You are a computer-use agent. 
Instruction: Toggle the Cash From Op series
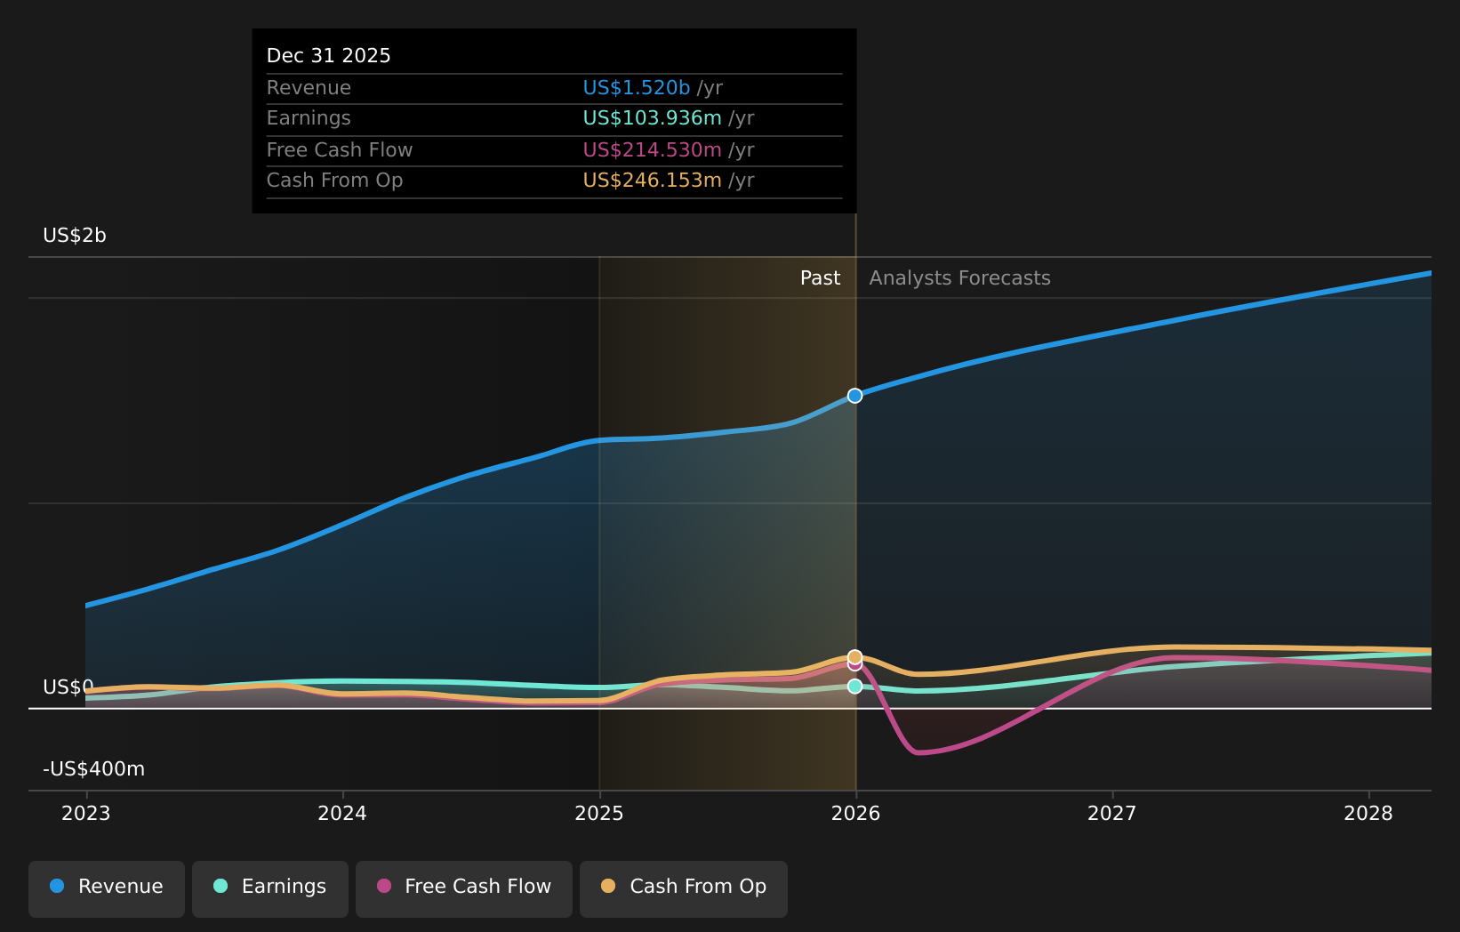click(x=683, y=886)
